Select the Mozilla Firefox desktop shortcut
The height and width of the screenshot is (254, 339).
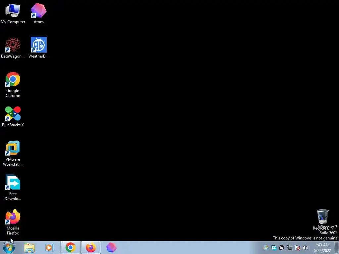(x=13, y=222)
